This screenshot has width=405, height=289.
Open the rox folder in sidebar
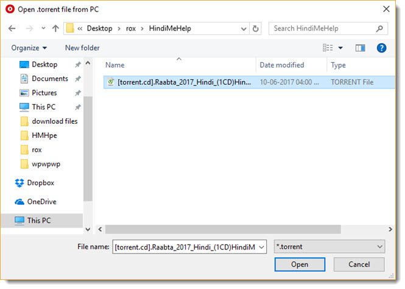pos(37,149)
